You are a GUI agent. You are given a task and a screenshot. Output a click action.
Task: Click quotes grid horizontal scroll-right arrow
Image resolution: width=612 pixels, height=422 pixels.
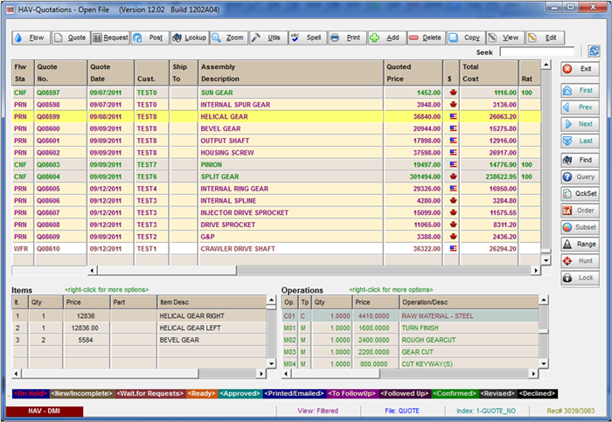tap(536, 270)
